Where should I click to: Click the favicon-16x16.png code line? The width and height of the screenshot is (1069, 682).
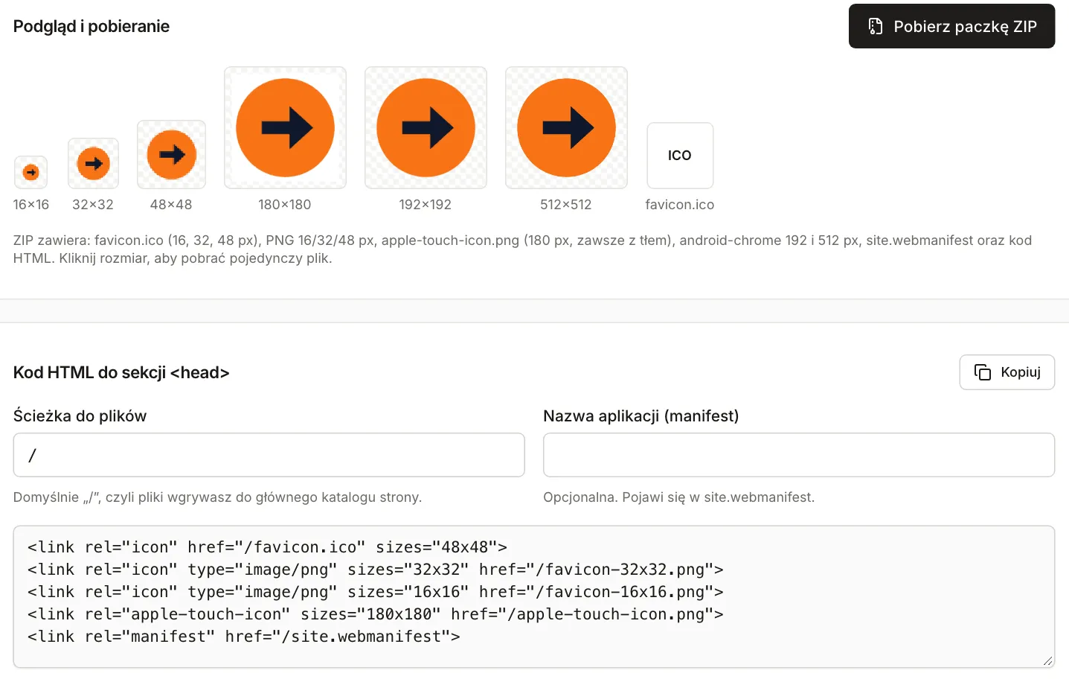pos(376,592)
